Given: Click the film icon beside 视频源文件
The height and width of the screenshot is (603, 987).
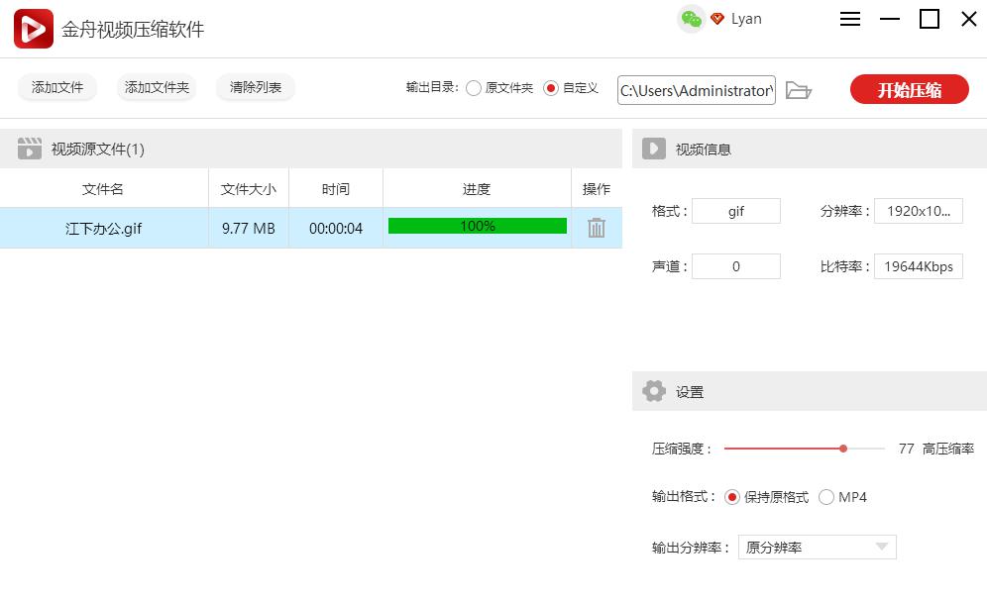Looking at the screenshot, I should pos(32,148).
